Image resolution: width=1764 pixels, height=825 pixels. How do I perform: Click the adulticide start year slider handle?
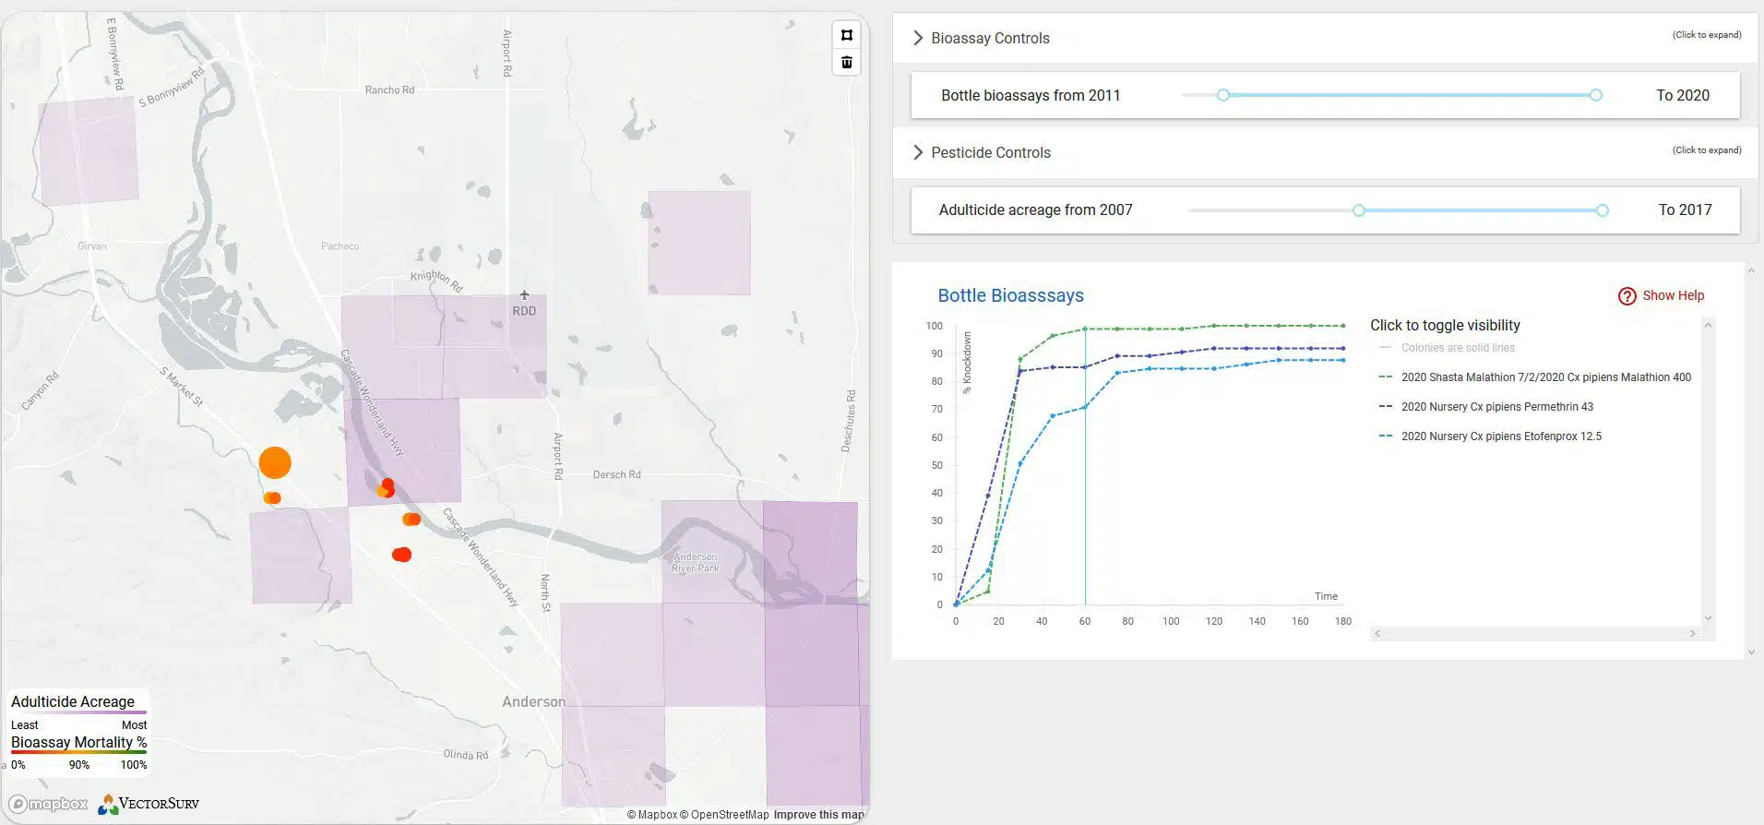pyautogui.click(x=1359, y=210)
